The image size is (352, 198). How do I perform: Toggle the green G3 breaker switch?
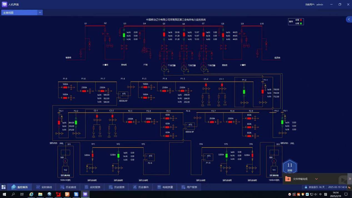[124, 35]
